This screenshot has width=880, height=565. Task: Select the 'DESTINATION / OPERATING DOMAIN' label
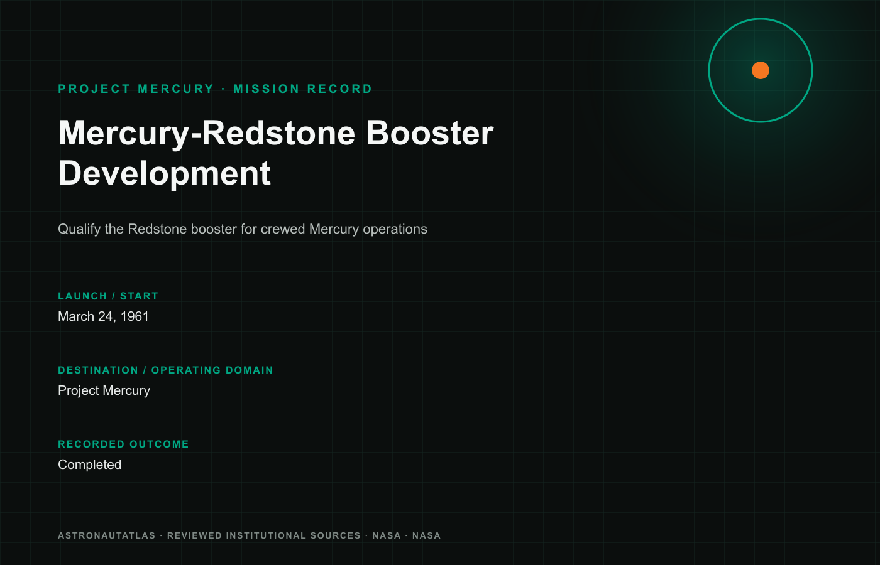(x=165, y=370)
